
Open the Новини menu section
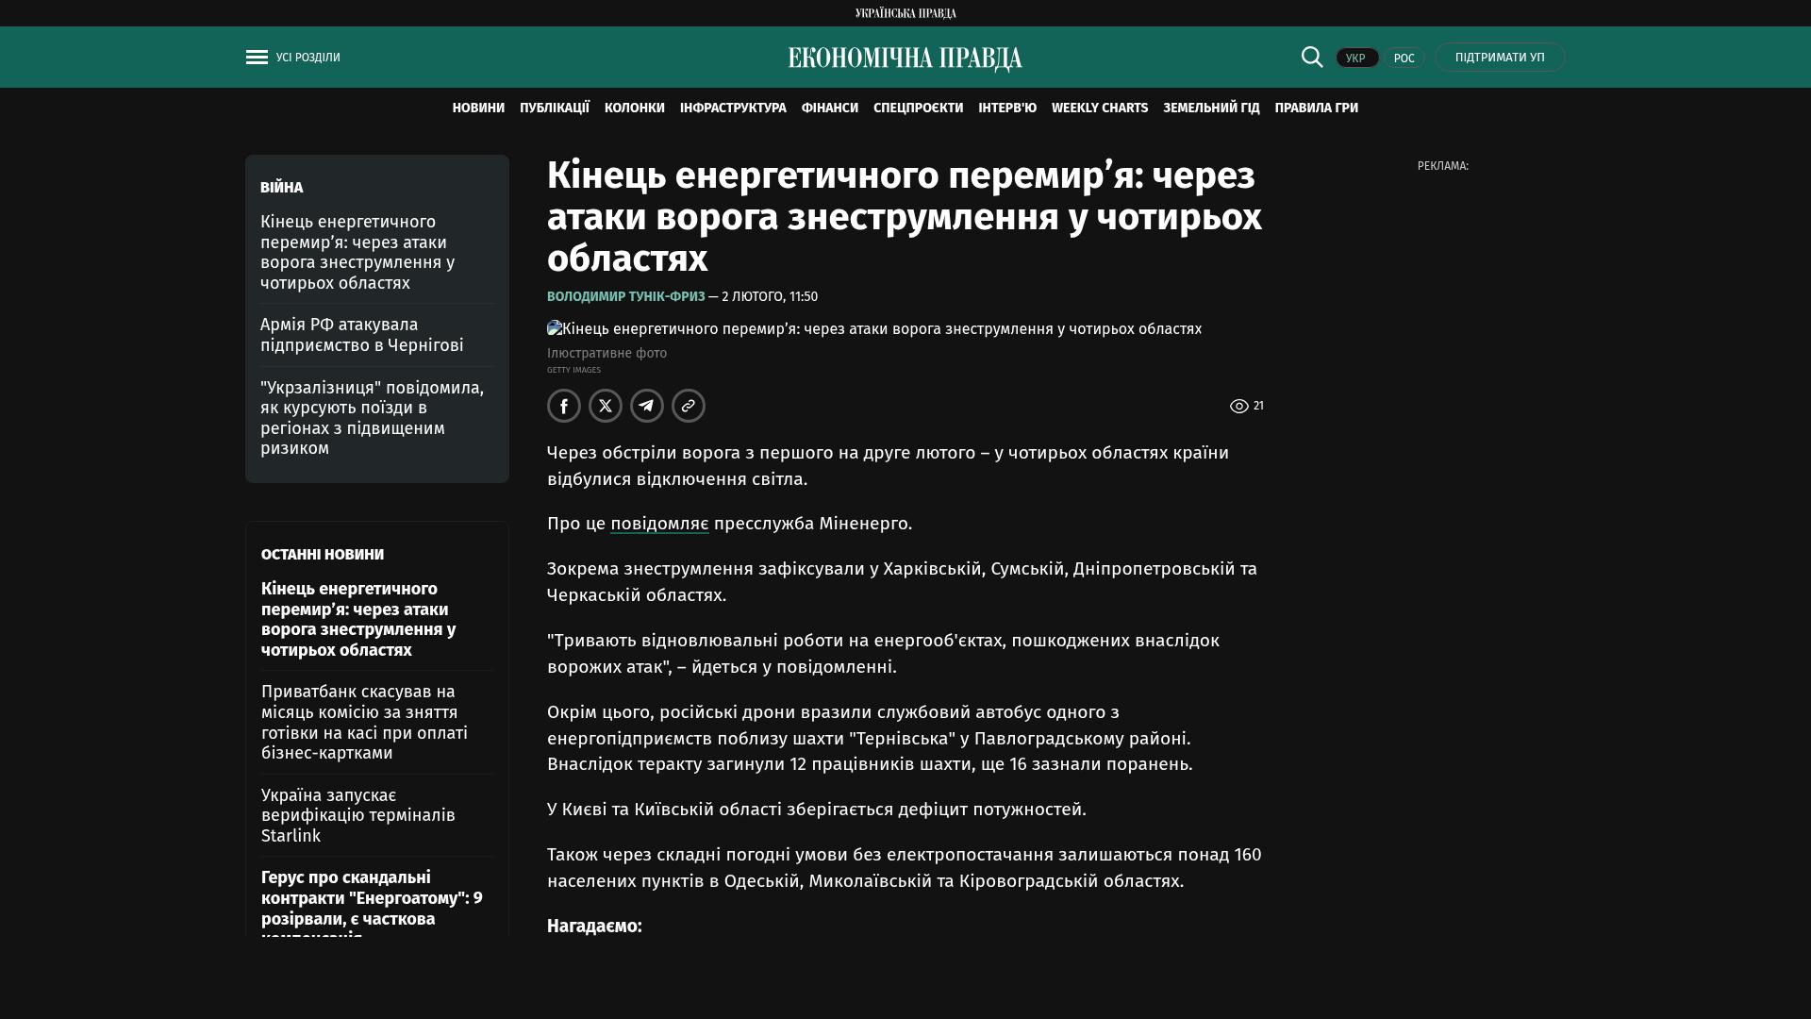pos(478,109)
